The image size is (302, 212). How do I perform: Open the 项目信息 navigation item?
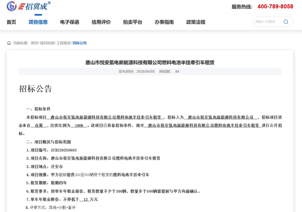[38, 22]
